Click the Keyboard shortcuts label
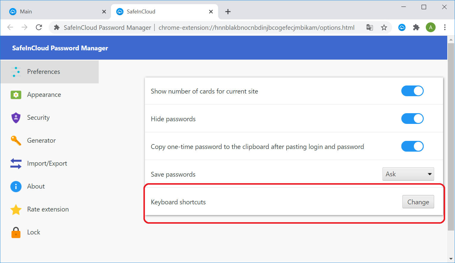This screenshot has width=455, height=263. point(178,202)
